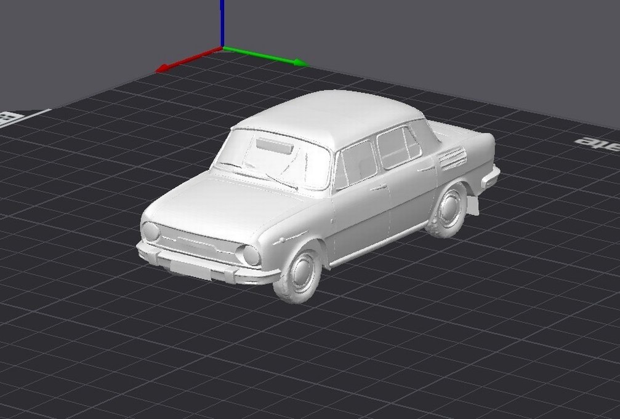Click the front edge of the build plate
This screenshot has height=419, width=620.
tap(308, 412)
